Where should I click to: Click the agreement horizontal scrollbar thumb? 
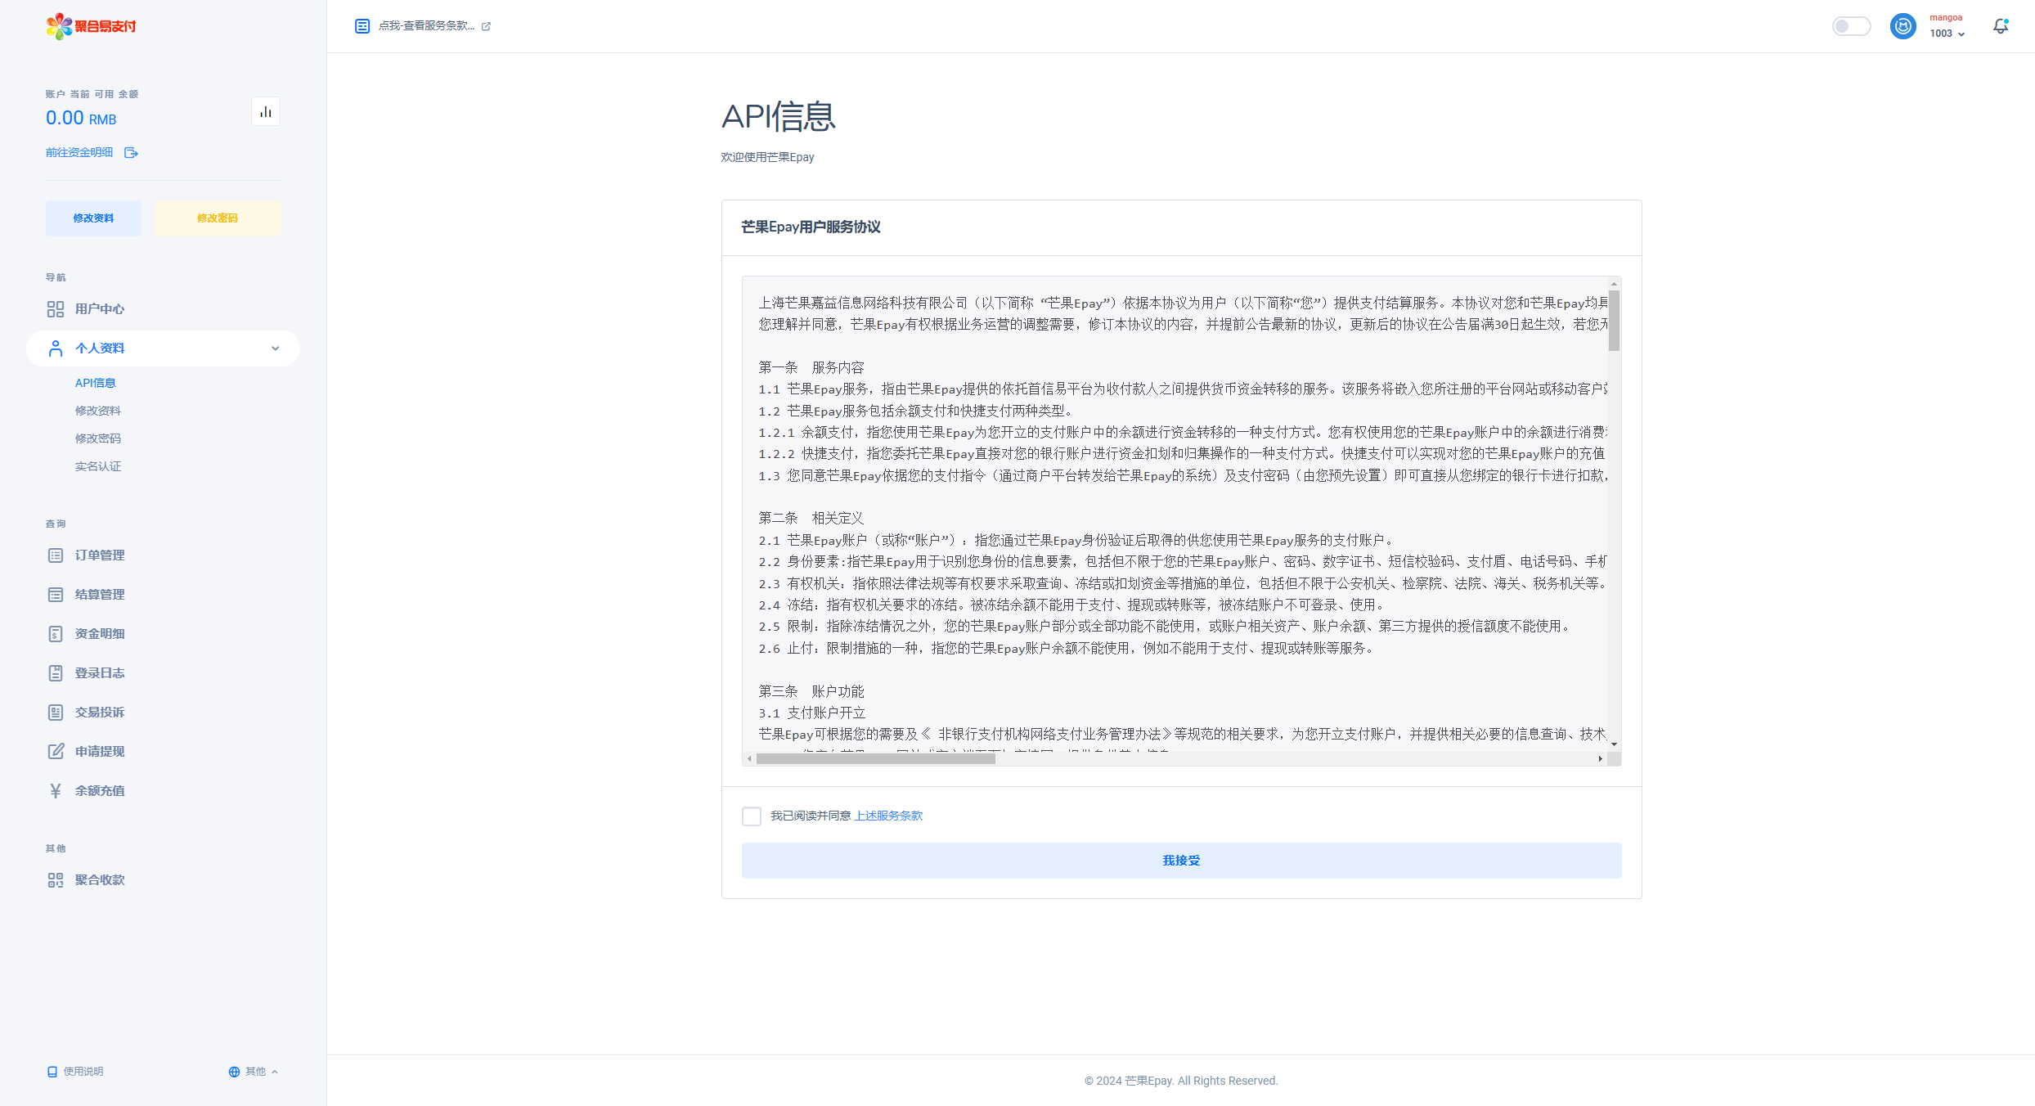875,759
